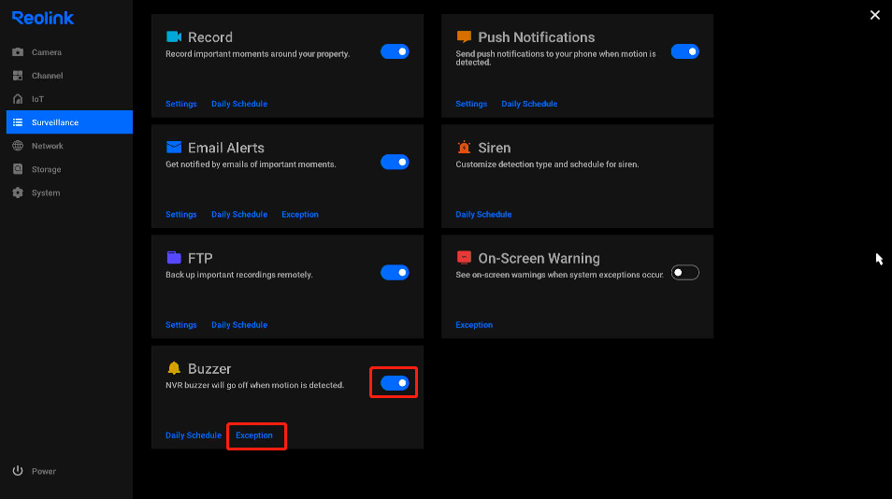The width and height of the screenshot is (892, 499).
Task: Click the FTP heading text
Action: (x=200, y=258)
